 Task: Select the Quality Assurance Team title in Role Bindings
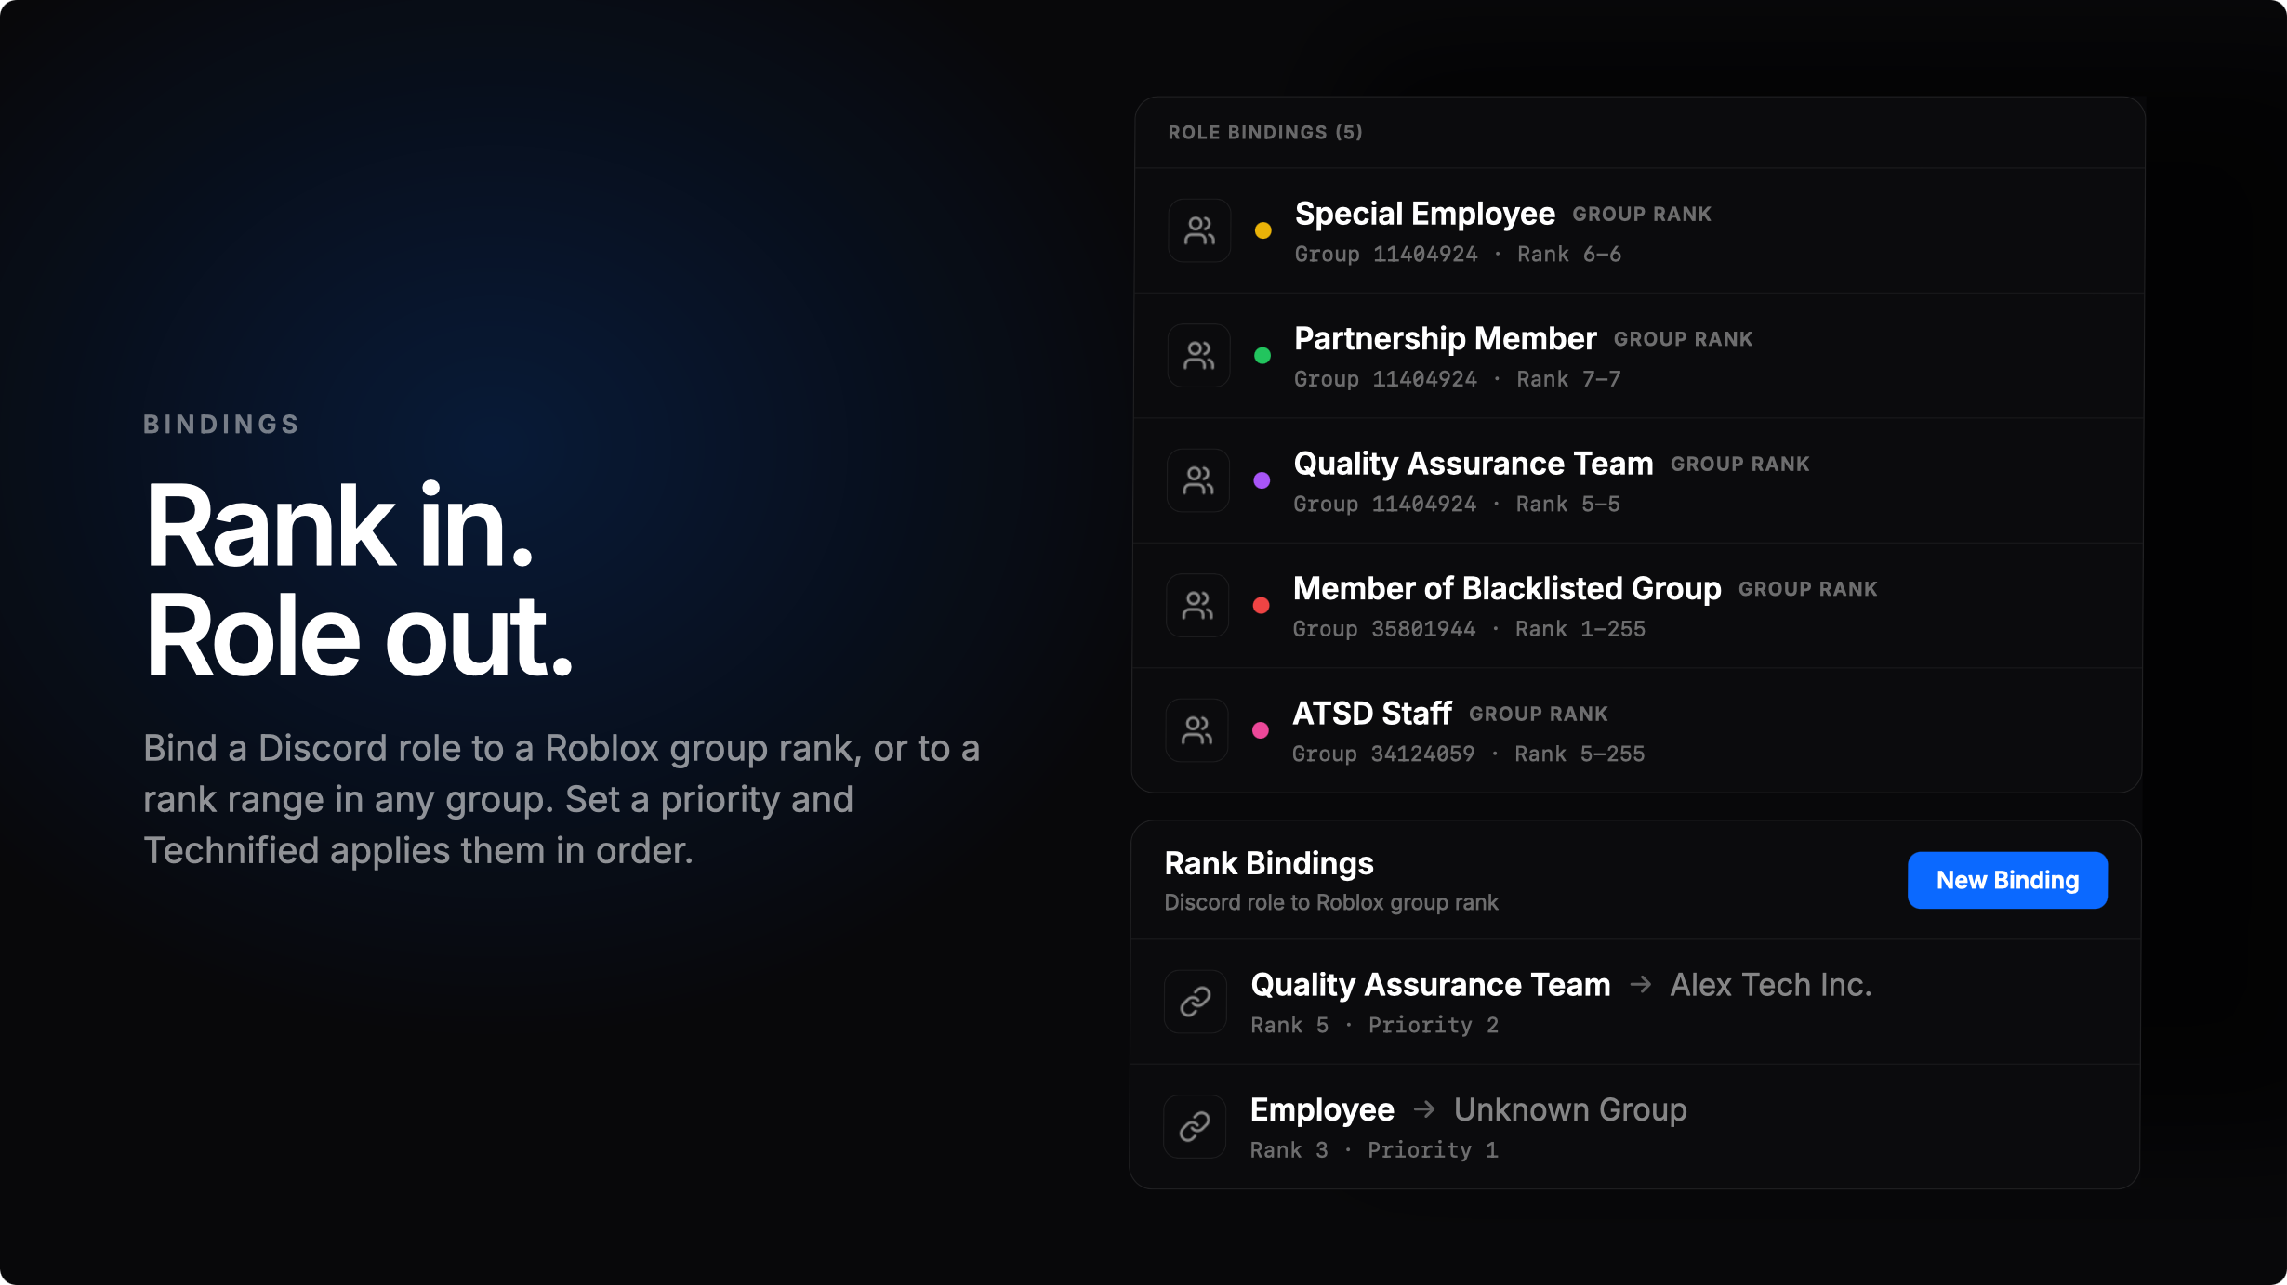click(x=1474, y=464)
